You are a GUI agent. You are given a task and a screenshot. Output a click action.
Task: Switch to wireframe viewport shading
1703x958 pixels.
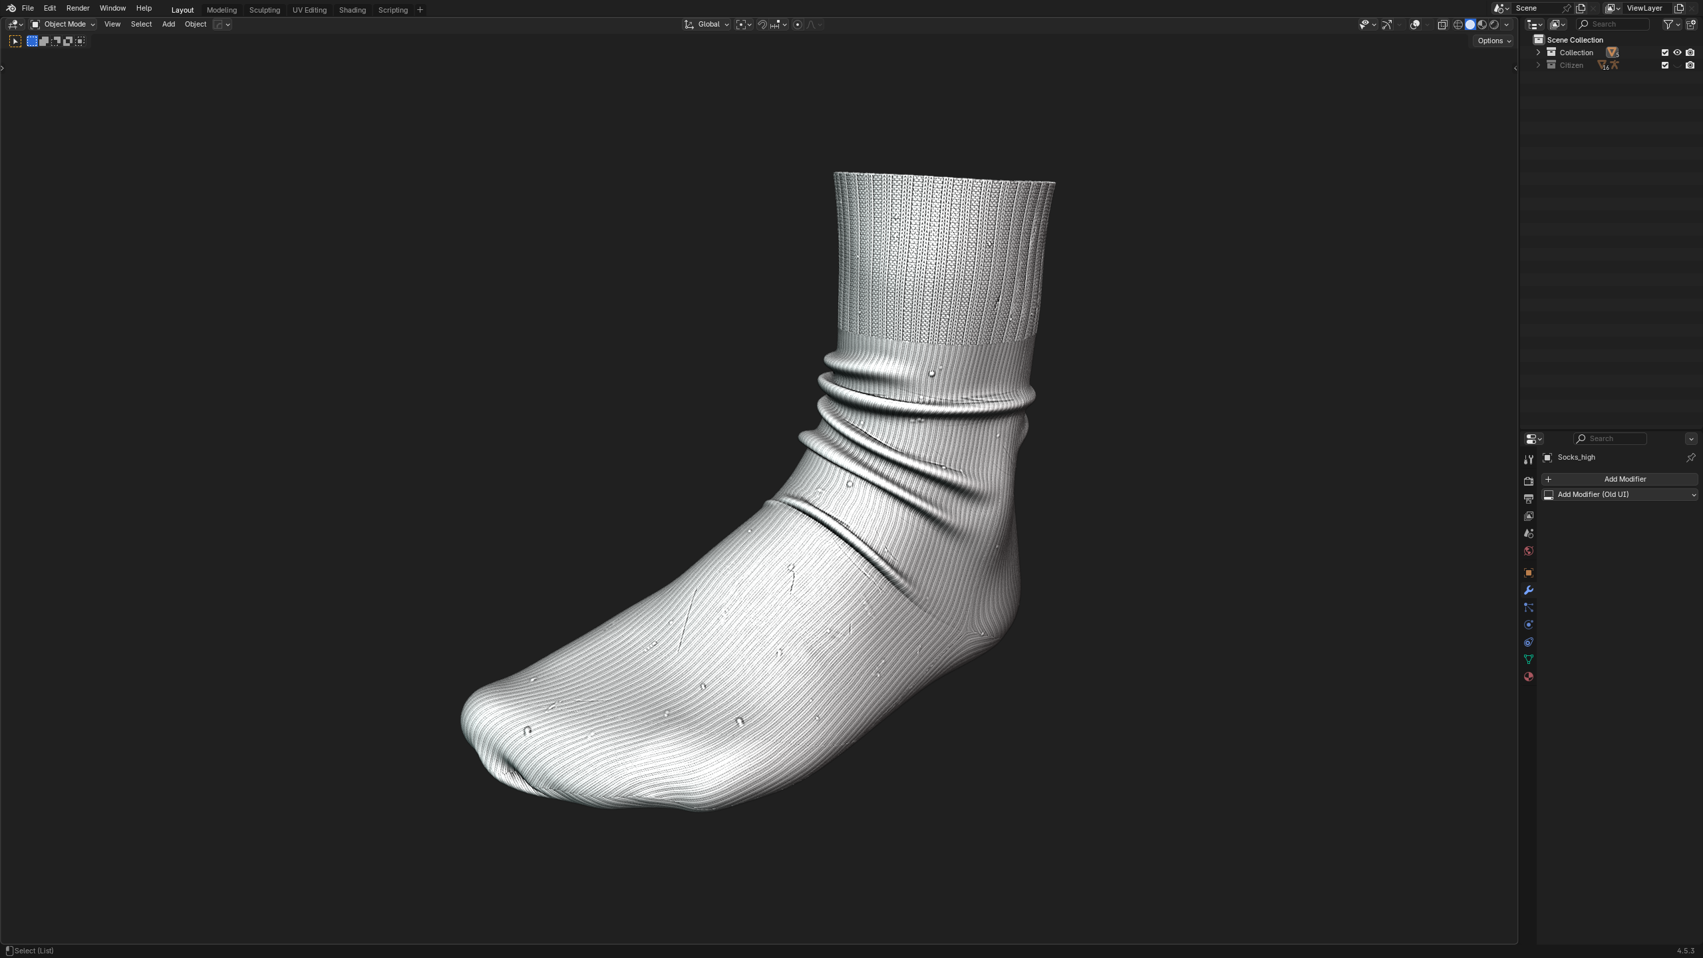tap(1458, 25)
